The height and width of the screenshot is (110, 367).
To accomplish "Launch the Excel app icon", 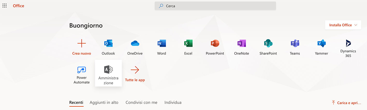I will click(188, 43).
